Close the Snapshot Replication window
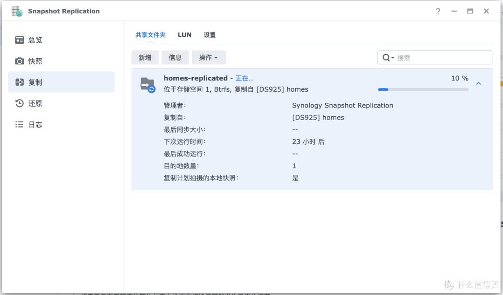 (x=486, y=11)
